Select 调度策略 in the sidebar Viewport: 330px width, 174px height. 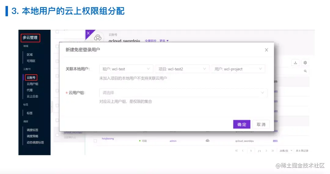(32, 136)
